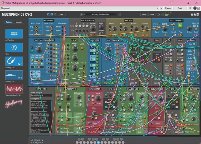Image resolution: width=201 pixels, height=144 pixels.
Task: Open the Hockety Pluckety Seq patch name list
Action: pyautogui.click(x=100, y=15)
